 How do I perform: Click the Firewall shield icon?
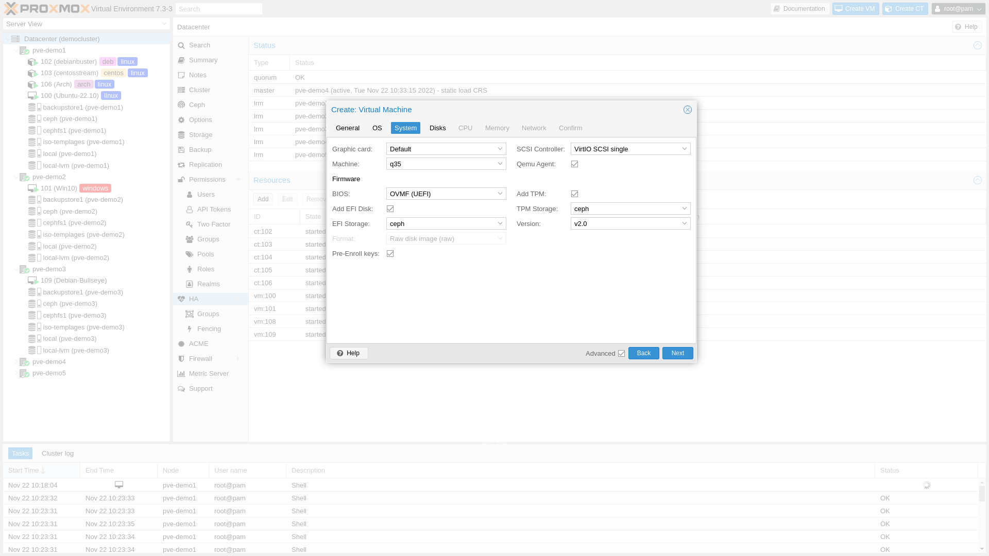[x=181, y=359]
